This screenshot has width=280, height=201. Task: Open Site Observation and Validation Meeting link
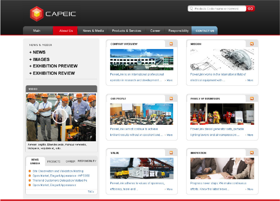(x=58, y=171)
